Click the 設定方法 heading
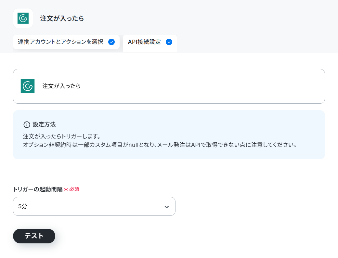 coord(44,124)
